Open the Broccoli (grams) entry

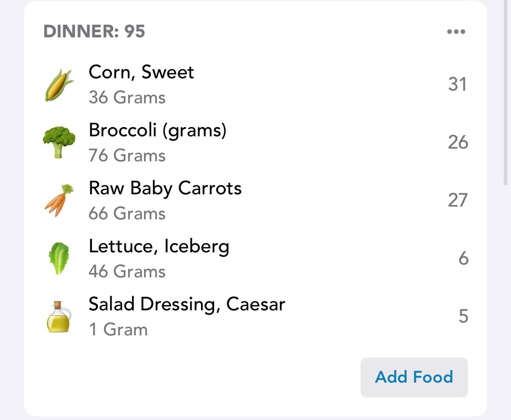click(158, 130)
